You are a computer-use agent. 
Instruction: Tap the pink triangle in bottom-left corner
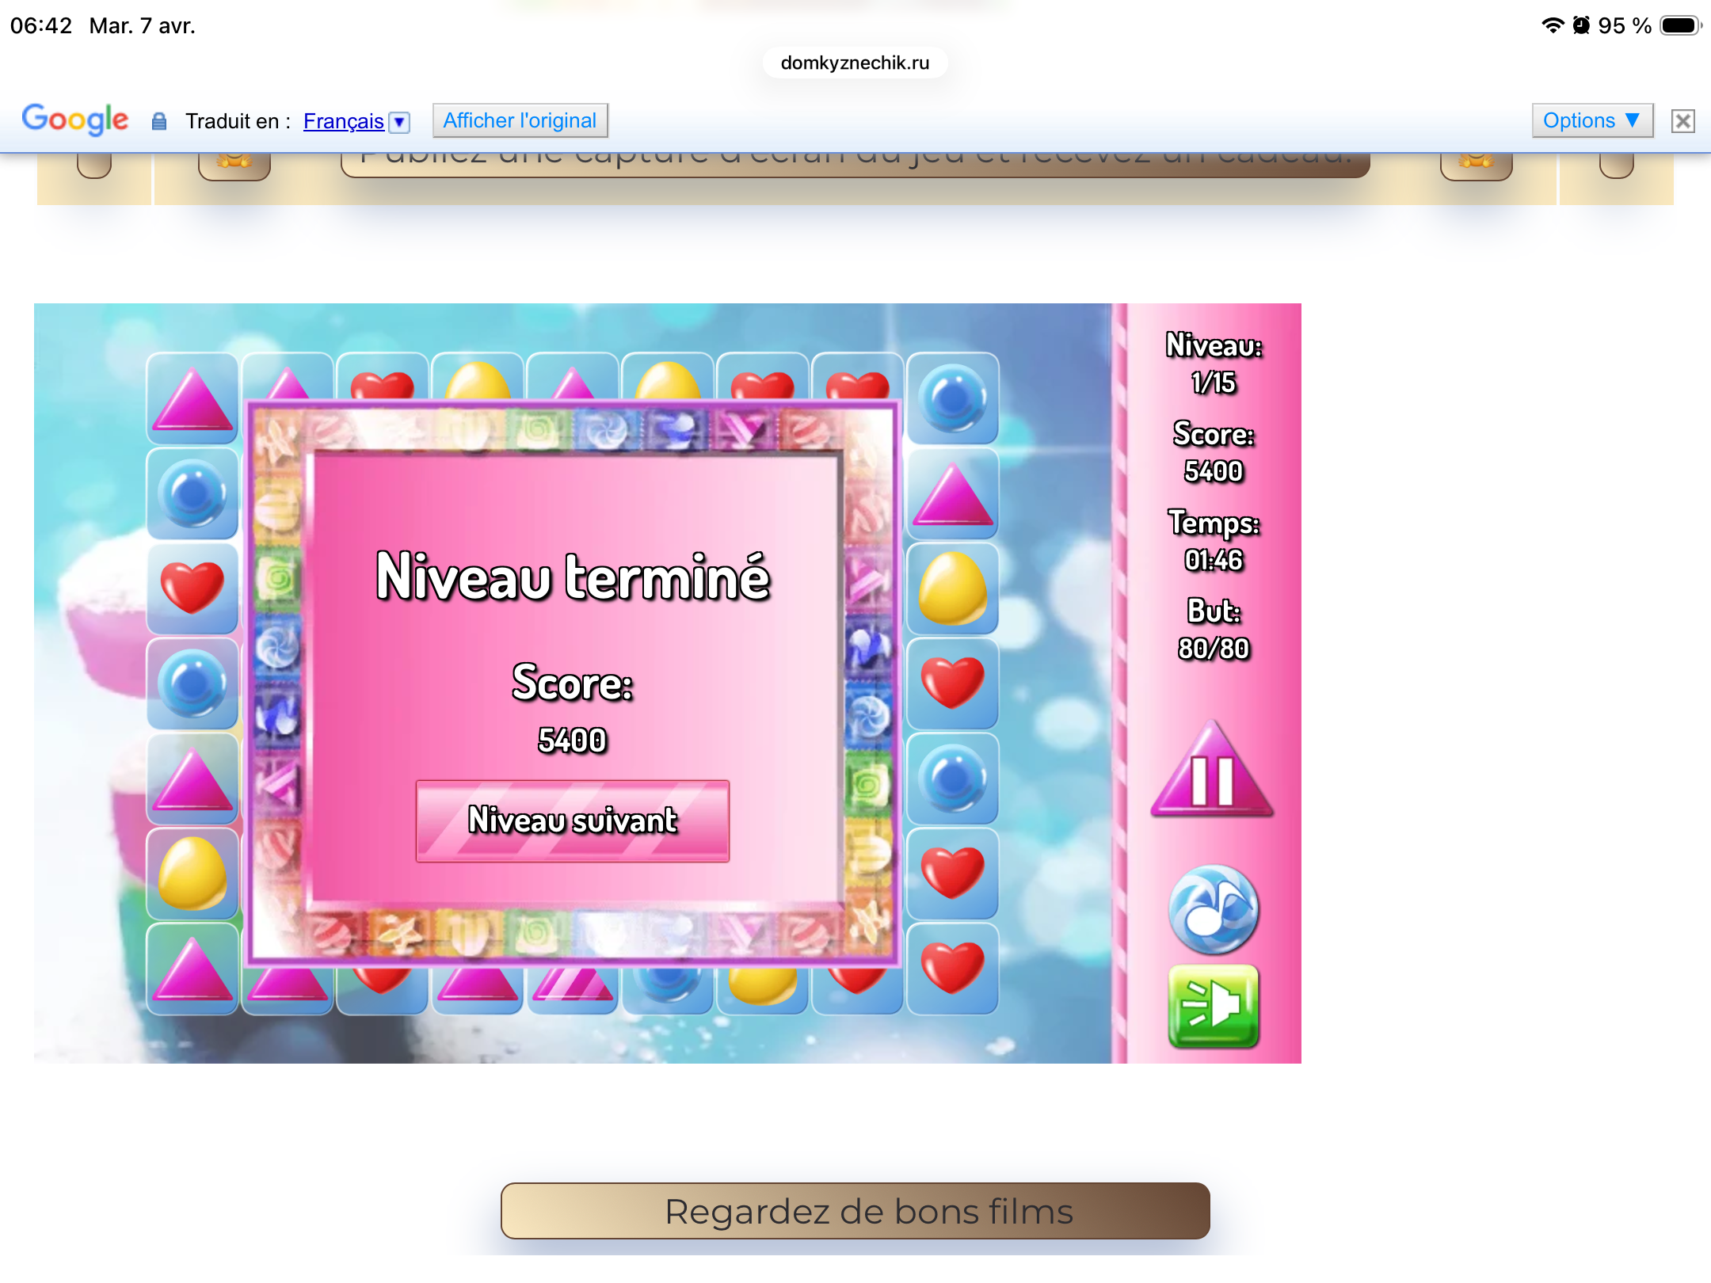pyautogui.click(x=192, y=969)
